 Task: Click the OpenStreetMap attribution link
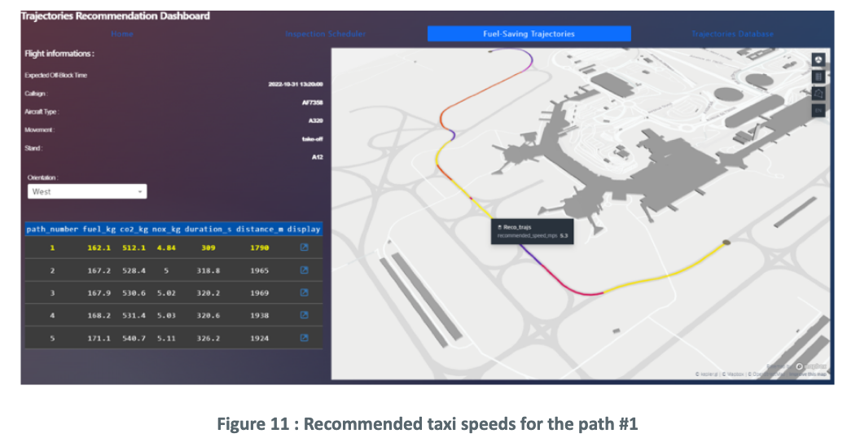(767, 374)
